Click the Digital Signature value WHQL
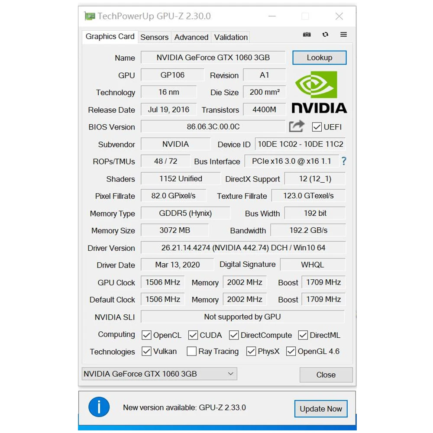Image resolution: width=433 pixels, height=433 pixels. coord(313,265)
